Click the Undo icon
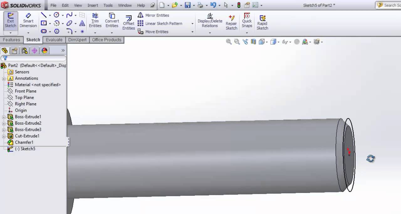The image size is (401, 214). click(x=213, y=5)
